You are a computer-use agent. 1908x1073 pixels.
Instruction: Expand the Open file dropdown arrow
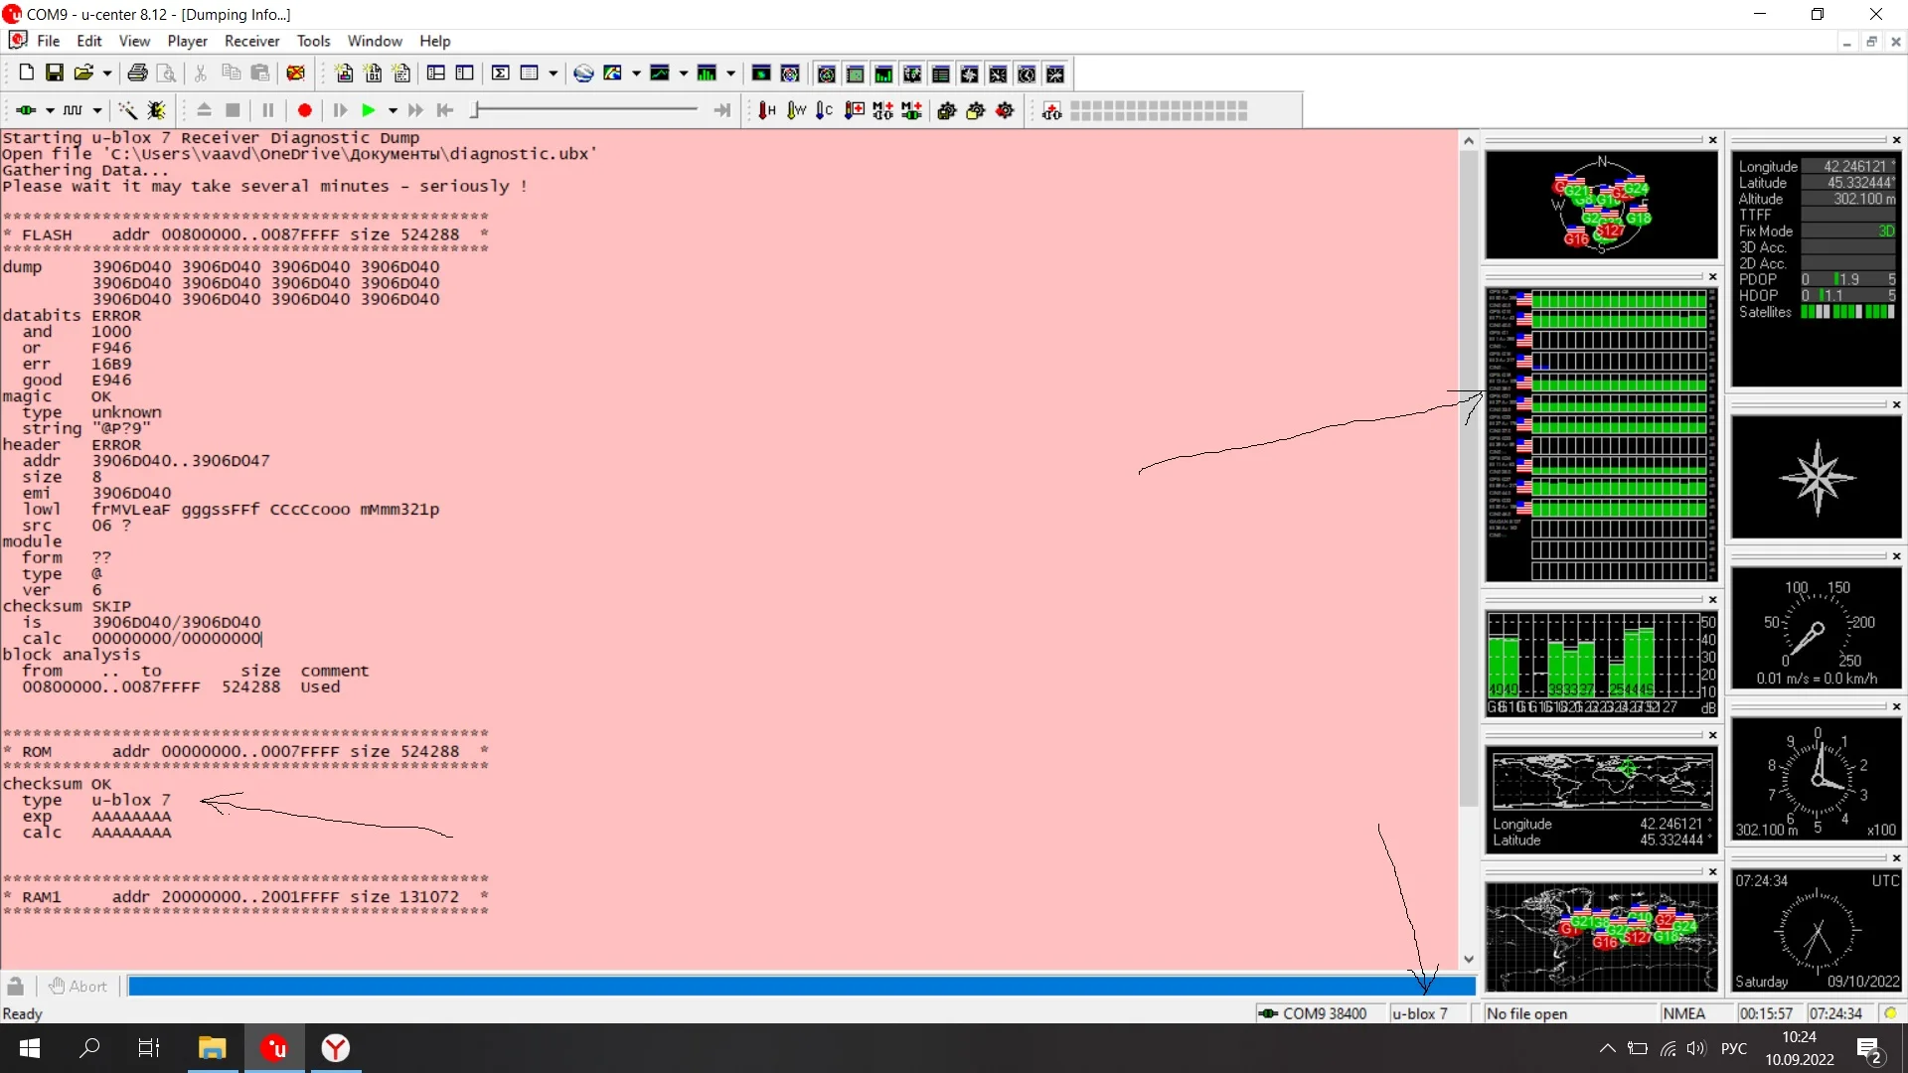pyautogui.click(x=107, y=73)
